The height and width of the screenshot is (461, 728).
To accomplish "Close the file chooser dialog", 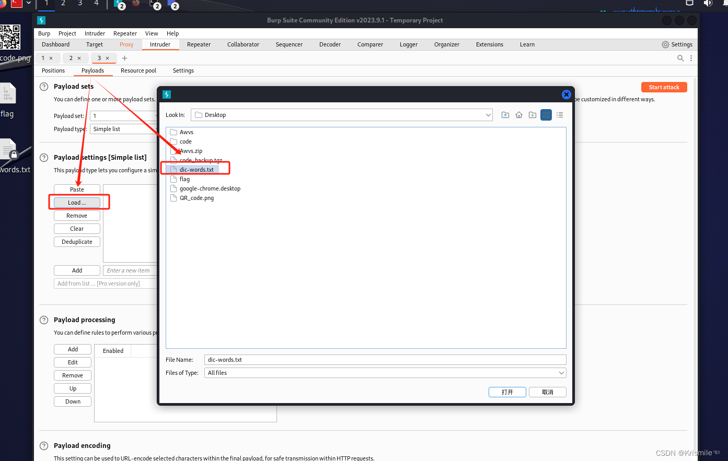I will [566, 94].
